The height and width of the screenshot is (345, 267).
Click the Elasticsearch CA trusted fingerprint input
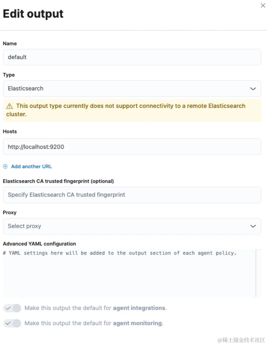(132, 195)
